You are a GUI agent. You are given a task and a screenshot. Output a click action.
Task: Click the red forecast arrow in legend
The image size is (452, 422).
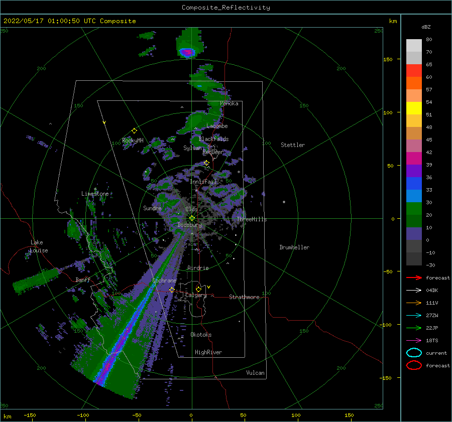[x=414, y=277]
